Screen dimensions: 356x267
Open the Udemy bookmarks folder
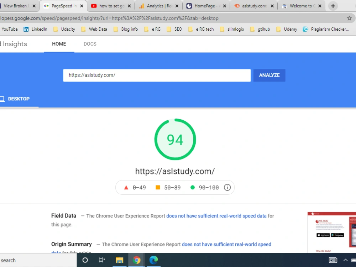coord(287,29)
